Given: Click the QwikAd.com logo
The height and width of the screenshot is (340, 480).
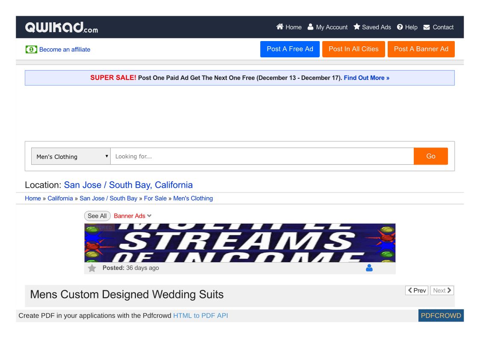Looking at the screenshot, I should pyautogui.click(x=62, y=27).
